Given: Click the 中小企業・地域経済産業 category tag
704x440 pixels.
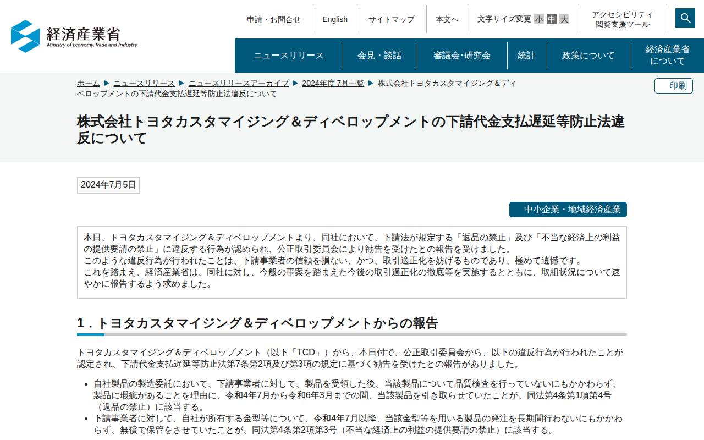Looking at the screenshot, I should (568, 210).
